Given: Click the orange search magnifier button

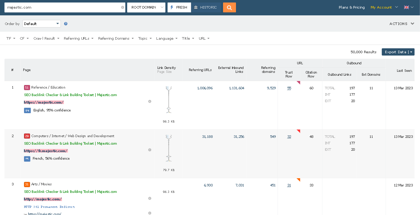Looking at the screenshot, I should pos(229,7).
